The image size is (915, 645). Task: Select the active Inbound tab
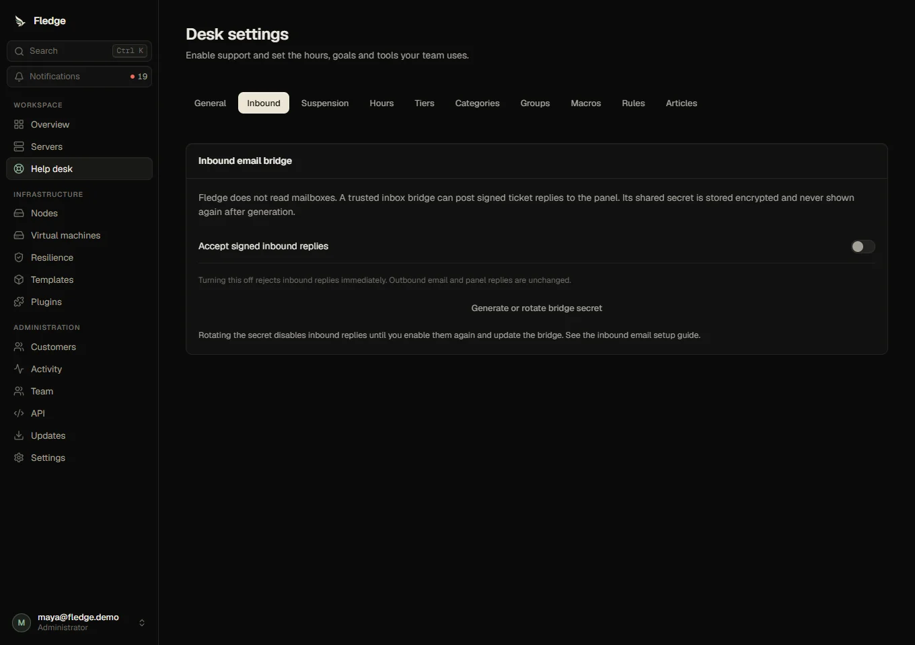264,103
